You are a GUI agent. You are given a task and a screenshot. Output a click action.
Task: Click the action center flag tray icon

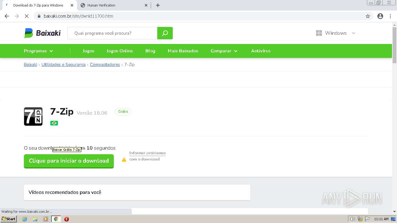(368, 219)
